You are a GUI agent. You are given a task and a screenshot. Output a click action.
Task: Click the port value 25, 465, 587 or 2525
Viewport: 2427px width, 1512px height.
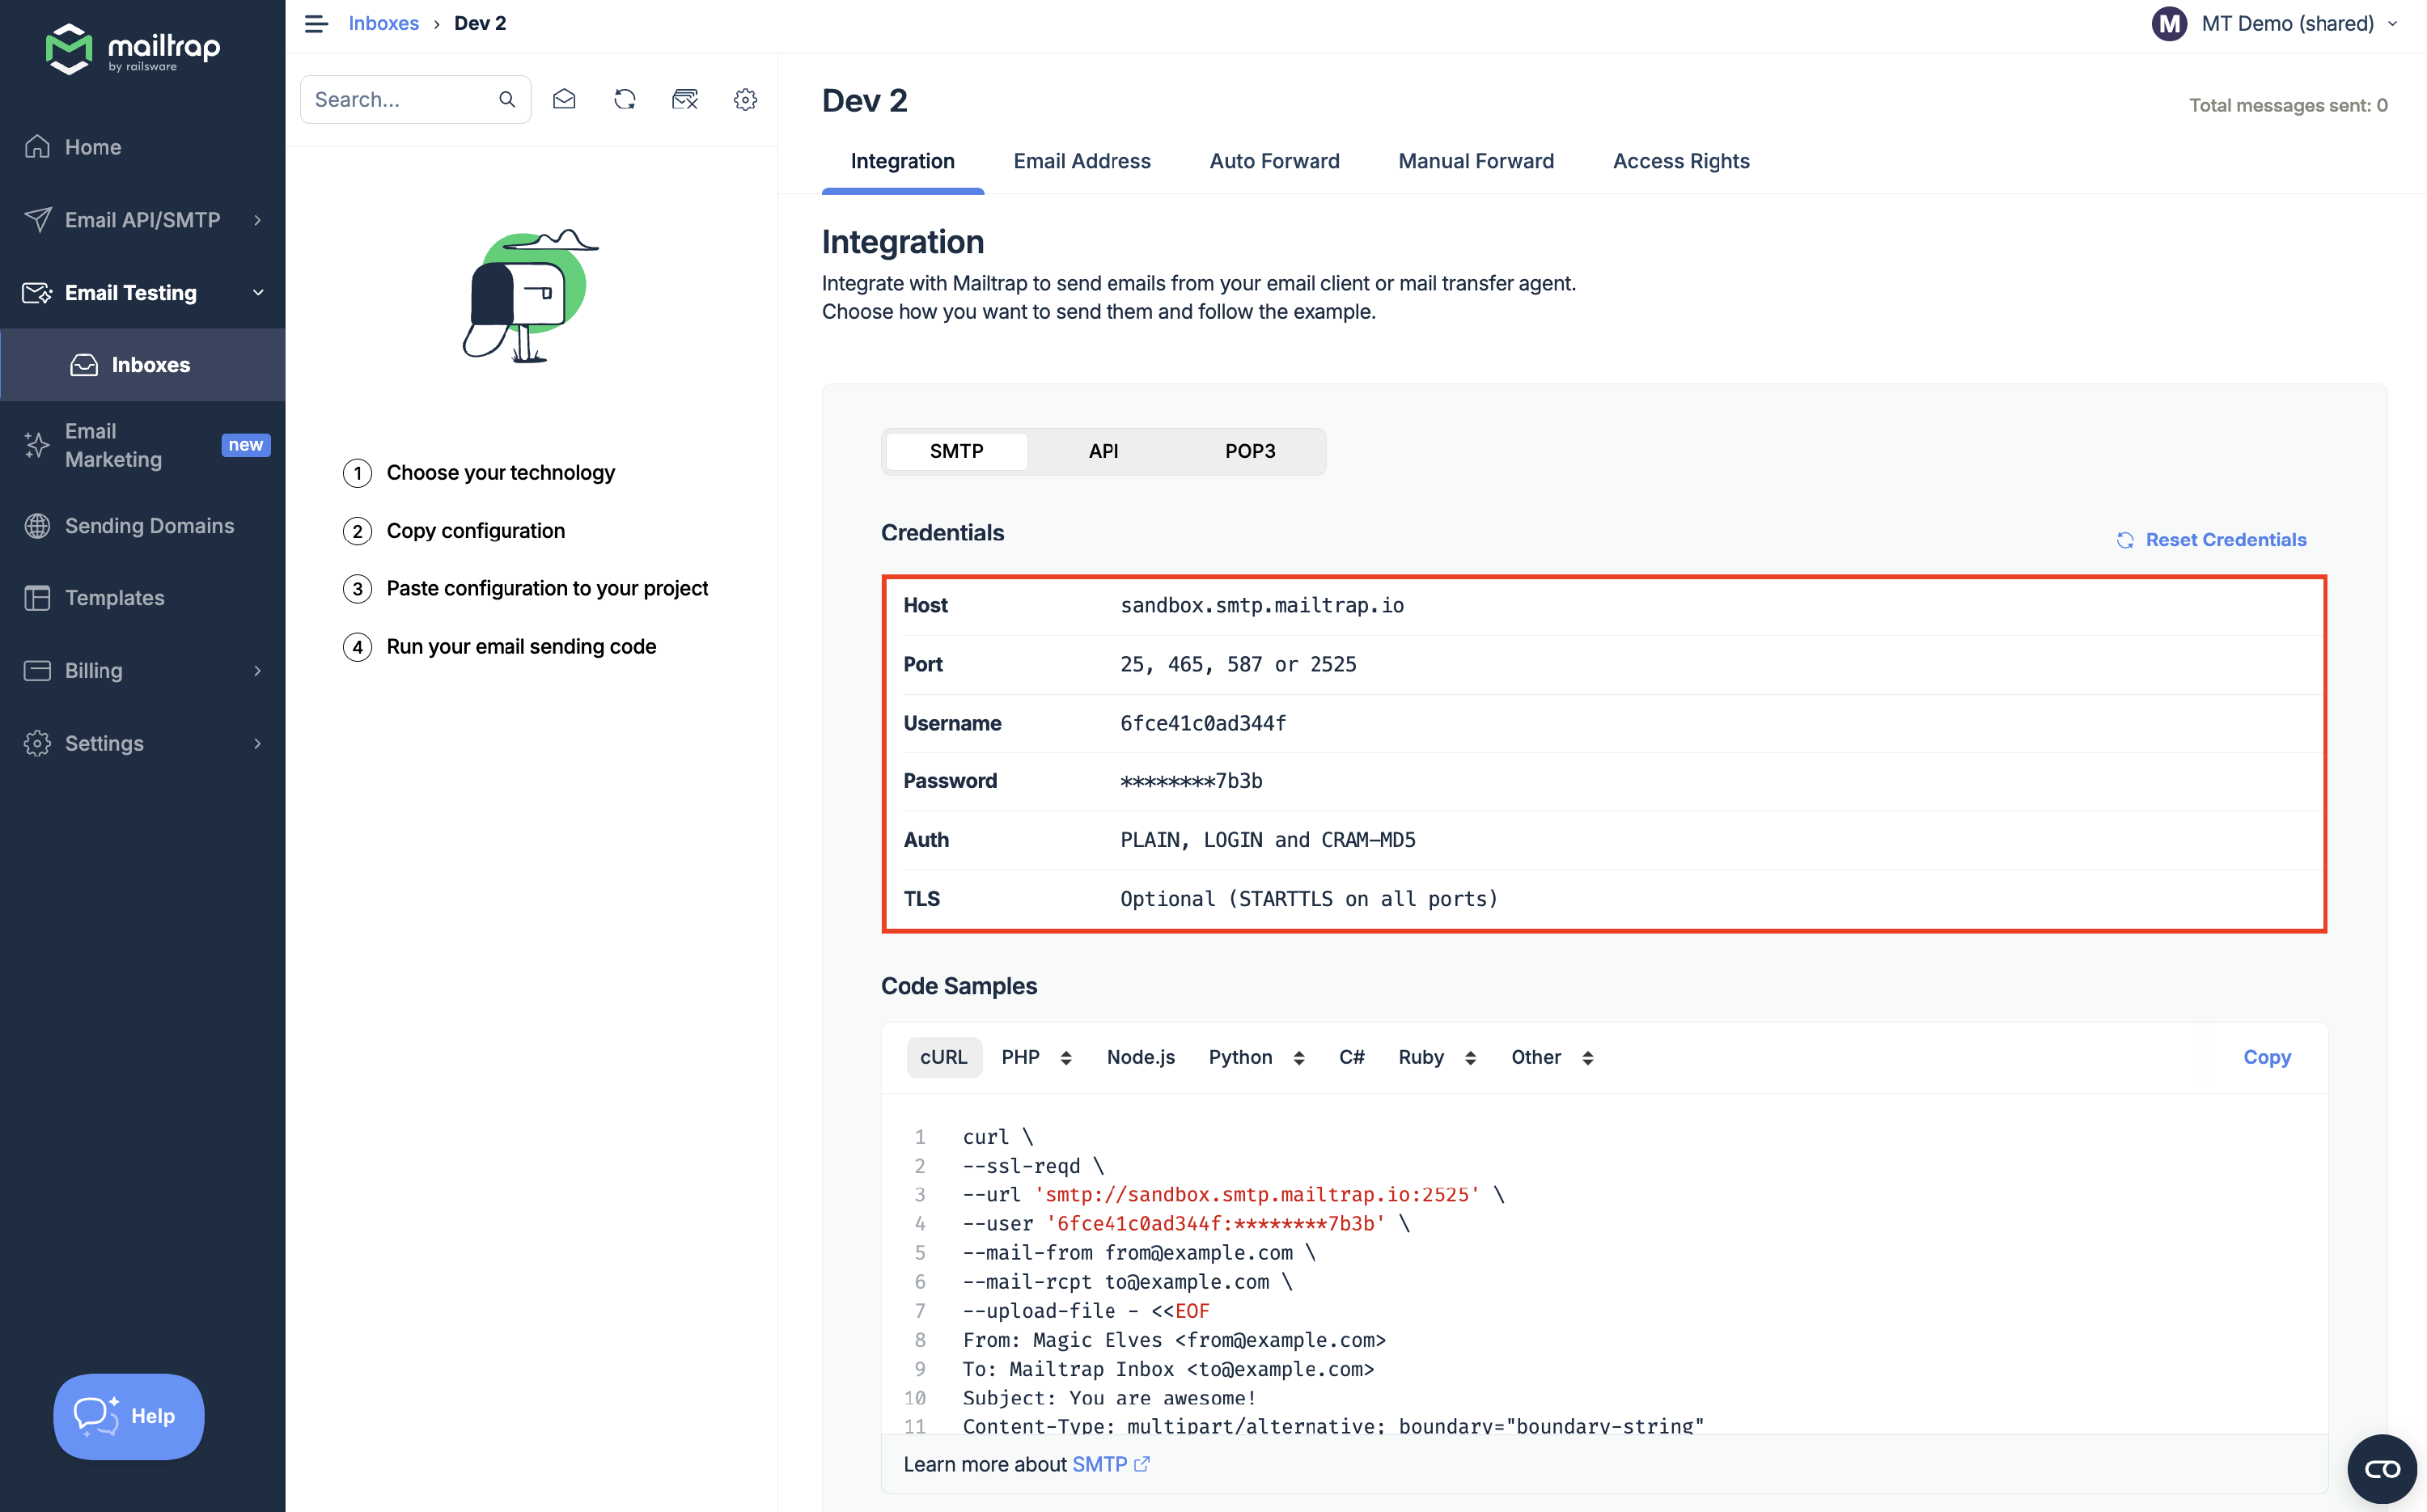point(1238,664)
